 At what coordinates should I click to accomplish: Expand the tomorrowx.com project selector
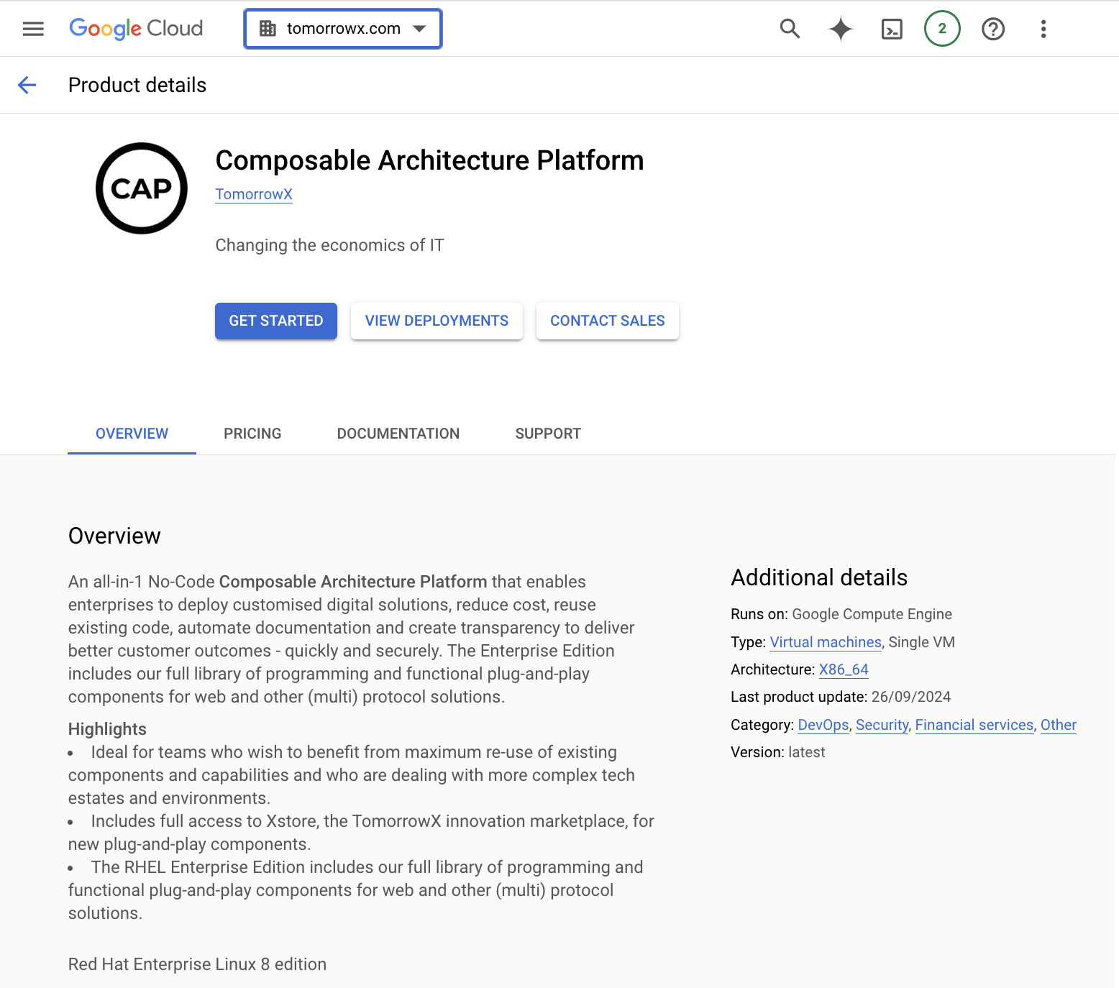pos(343,29)
